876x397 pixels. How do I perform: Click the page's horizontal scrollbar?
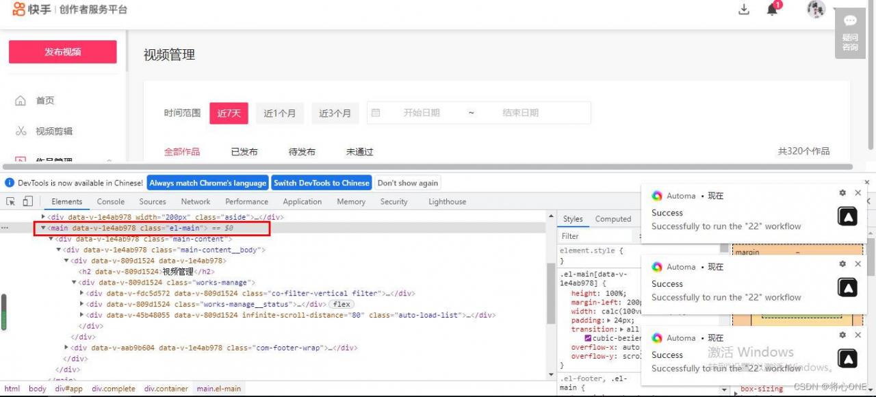click(428, 167)
